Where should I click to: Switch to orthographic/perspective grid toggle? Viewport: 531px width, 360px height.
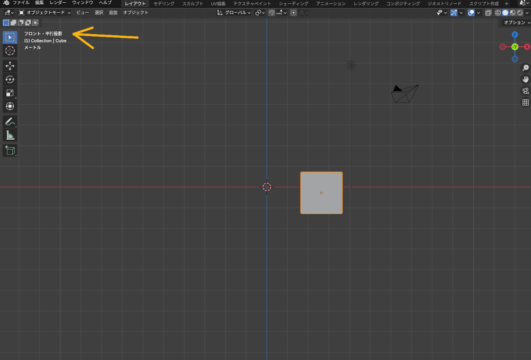click(x=525, y=102)
